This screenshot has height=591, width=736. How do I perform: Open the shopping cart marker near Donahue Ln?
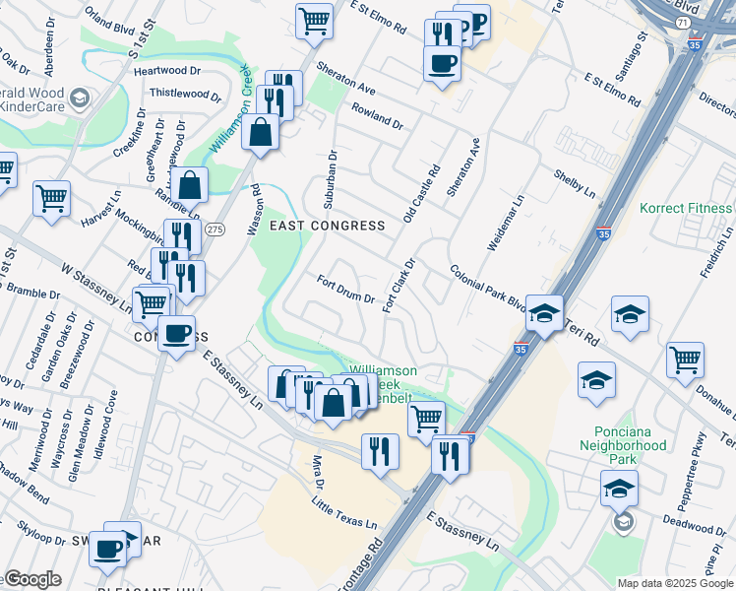pyautogui.click(x=685, y=359)
